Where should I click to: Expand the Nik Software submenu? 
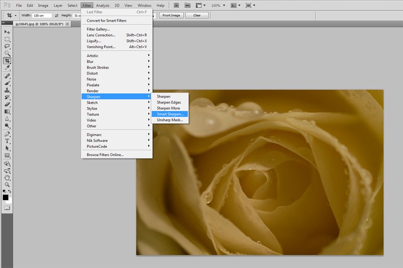point(117,141)
